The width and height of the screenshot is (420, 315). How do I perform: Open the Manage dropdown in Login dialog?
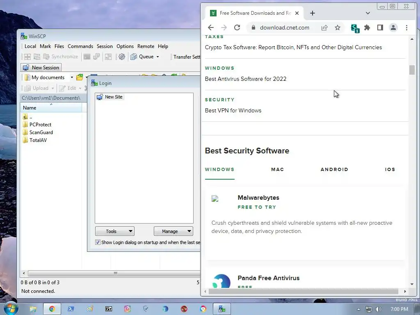click(x=173, y=231)
